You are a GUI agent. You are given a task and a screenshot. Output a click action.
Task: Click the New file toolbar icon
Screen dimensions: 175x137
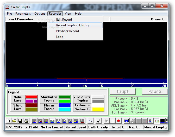point(8,121)
